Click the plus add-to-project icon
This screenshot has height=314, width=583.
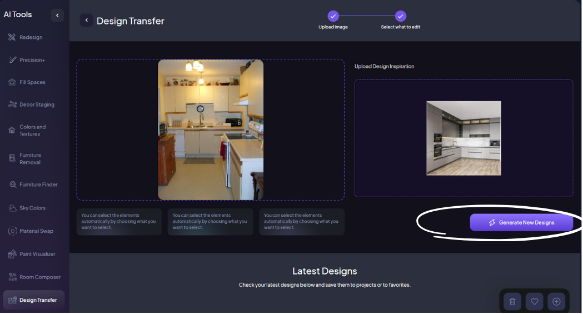point(556,302)
